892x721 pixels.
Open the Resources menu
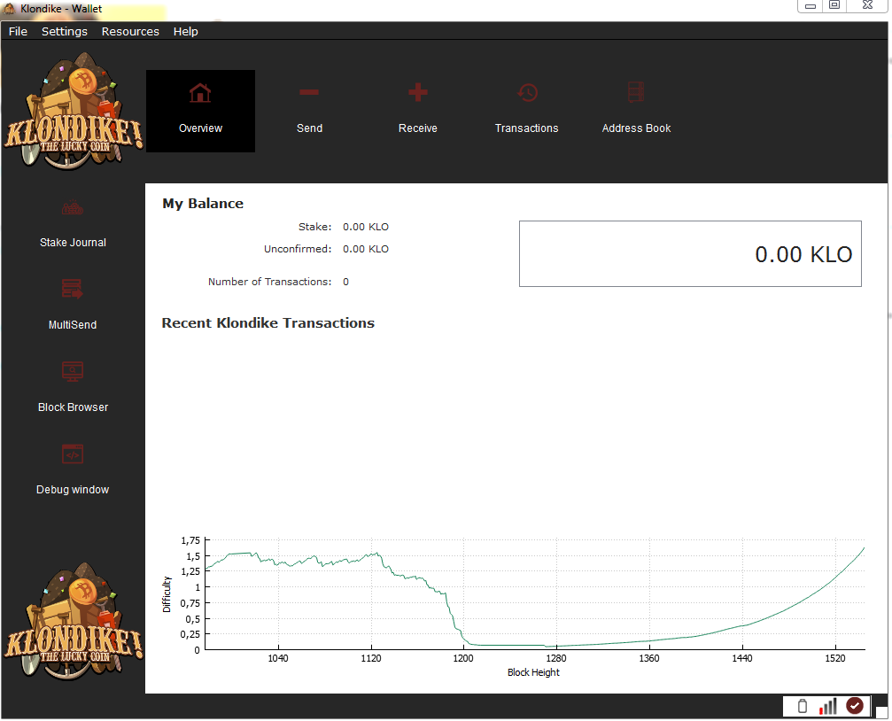coord(130,31)
